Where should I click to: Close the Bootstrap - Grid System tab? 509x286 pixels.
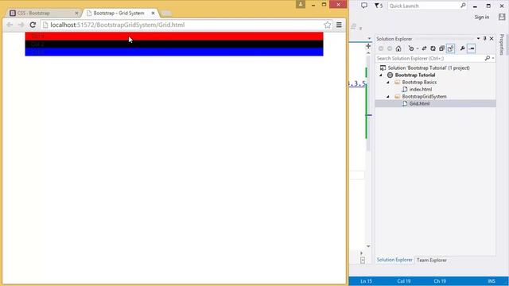coord(153,13)
